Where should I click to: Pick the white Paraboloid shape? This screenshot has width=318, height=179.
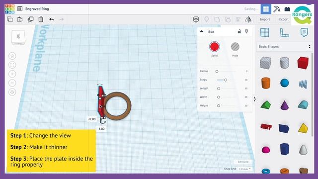[x=304, y=150]
